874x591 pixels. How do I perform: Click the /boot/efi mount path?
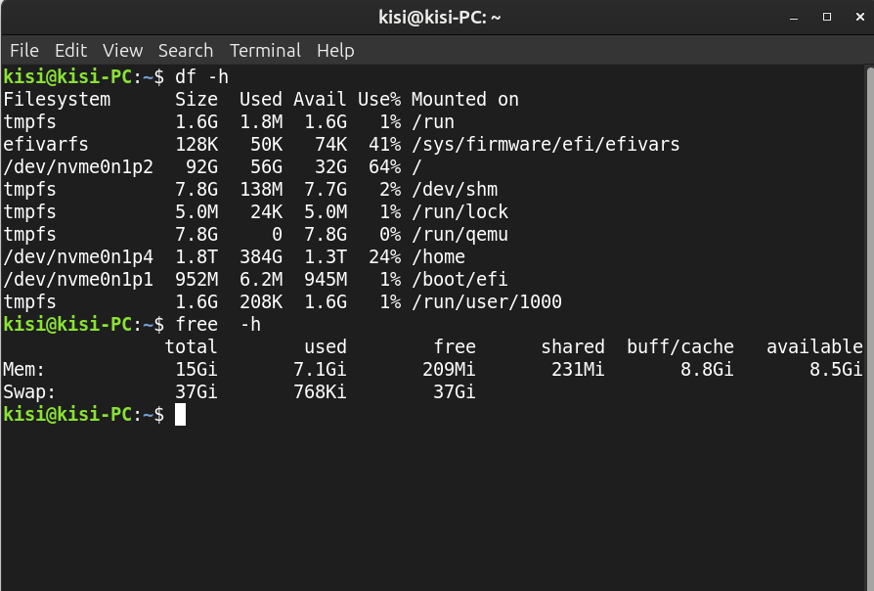(459, 279)
